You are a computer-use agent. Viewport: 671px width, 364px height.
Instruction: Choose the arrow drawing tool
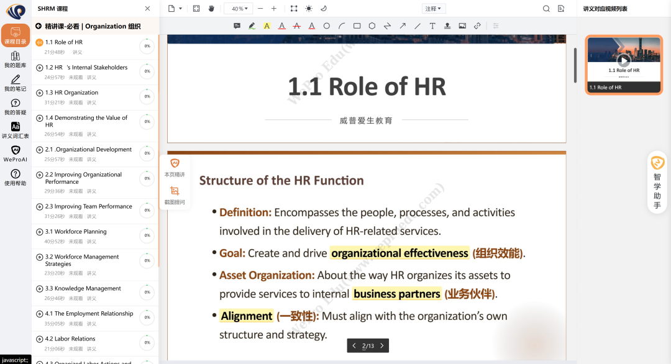click(x=402, y=26)
